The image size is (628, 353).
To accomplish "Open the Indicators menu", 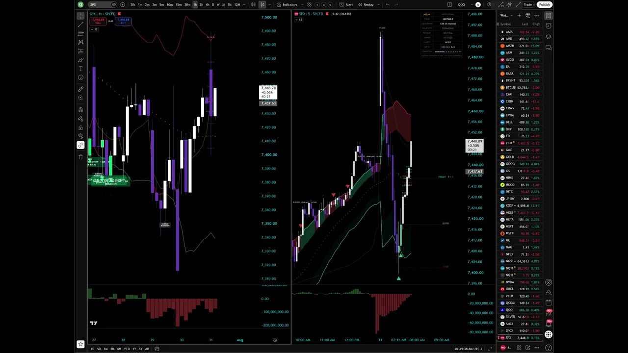I will [x=286, y=4].
